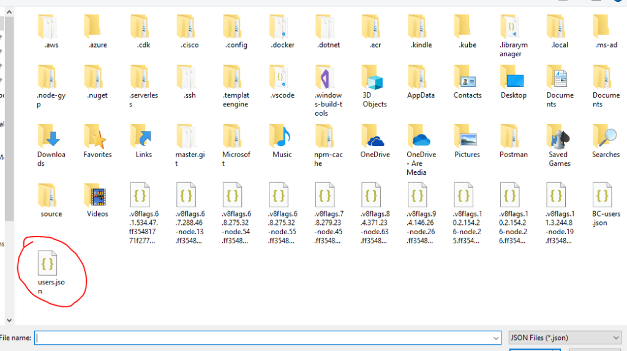627x351 pixels.
Task: Select the Music folder
Action: [x=282, y=136]
